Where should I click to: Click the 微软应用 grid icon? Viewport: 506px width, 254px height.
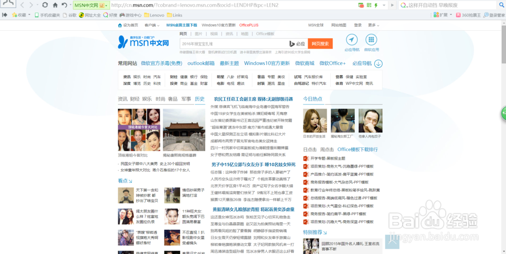point(371,39)
